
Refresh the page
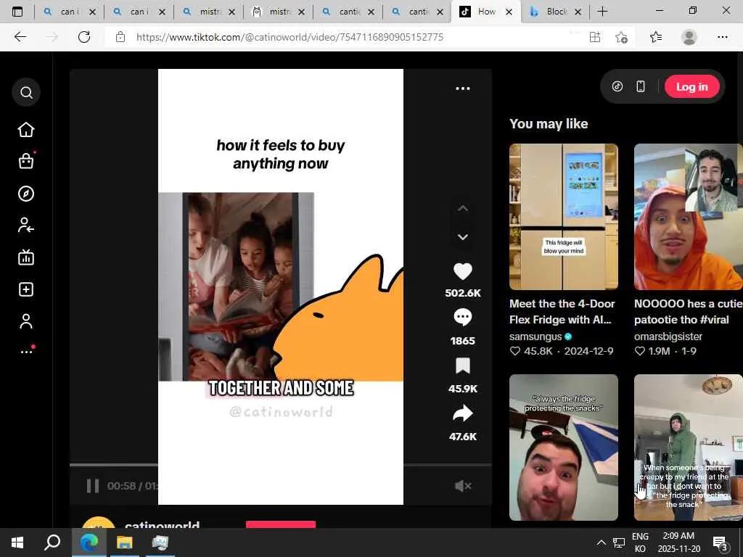point(84,37)
